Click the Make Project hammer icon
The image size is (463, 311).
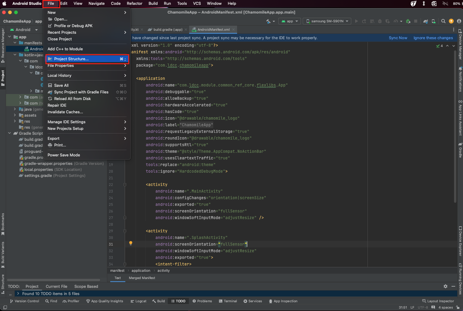tap(268, 21)
